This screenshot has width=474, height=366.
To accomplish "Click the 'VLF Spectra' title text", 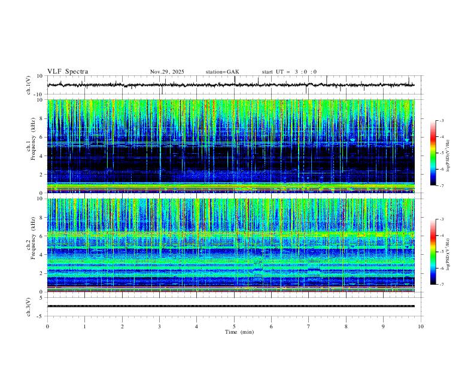I will [68, 72].
